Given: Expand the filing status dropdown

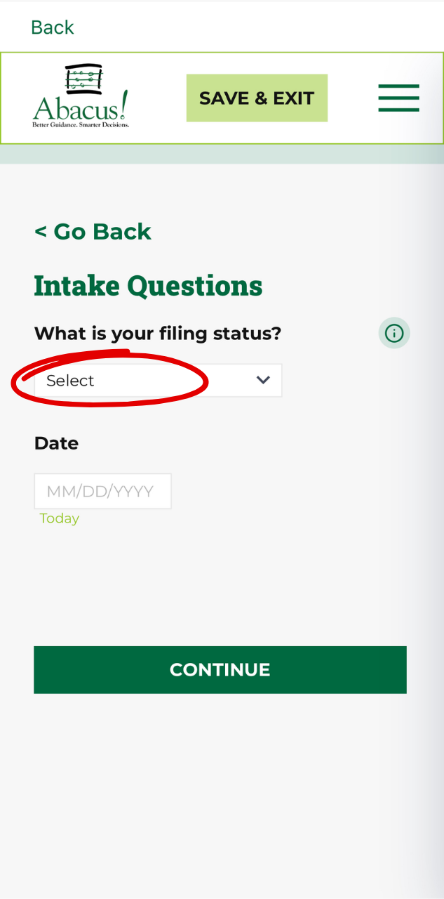Looking at the screenshot, I should click(x=158, y=381).
